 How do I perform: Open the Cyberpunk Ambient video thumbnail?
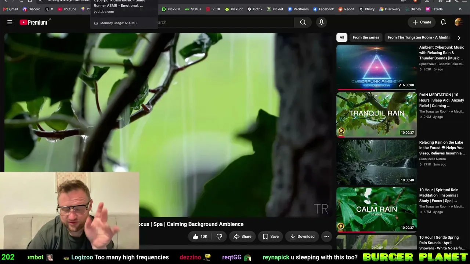pos(377,67)
